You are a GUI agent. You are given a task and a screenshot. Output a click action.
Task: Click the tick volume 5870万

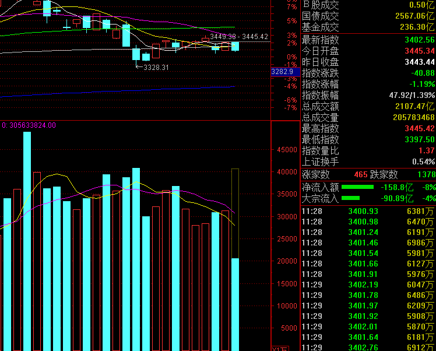coord(420,327)
